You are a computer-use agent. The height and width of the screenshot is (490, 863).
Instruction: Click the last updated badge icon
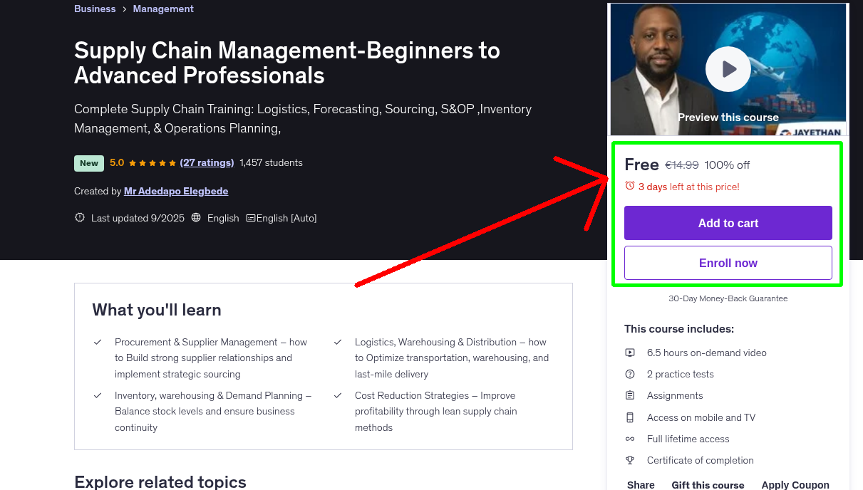80,218
